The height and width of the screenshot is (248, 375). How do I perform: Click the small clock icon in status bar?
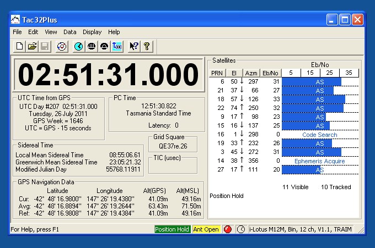click(x=241, y=229)
